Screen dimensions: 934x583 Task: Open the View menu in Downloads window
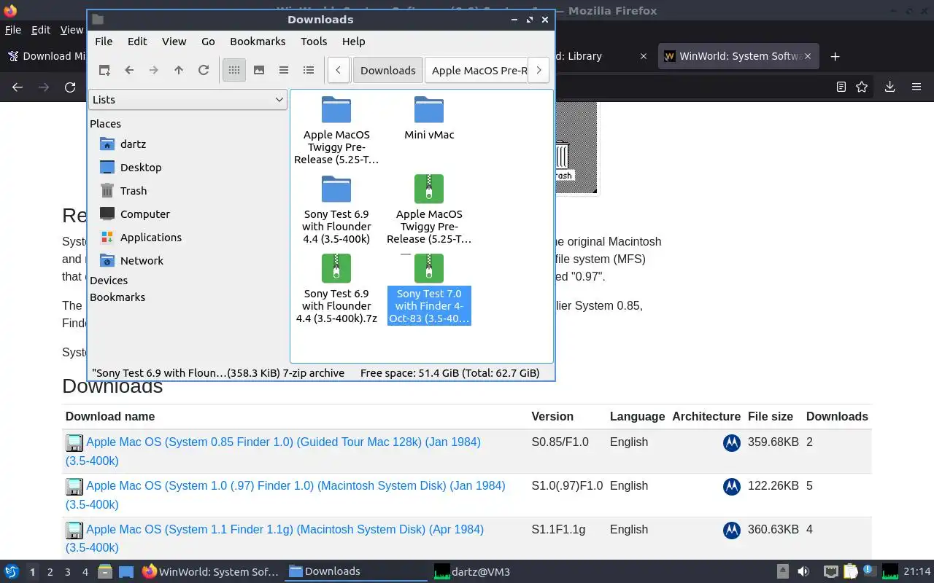tap(174, 42)
